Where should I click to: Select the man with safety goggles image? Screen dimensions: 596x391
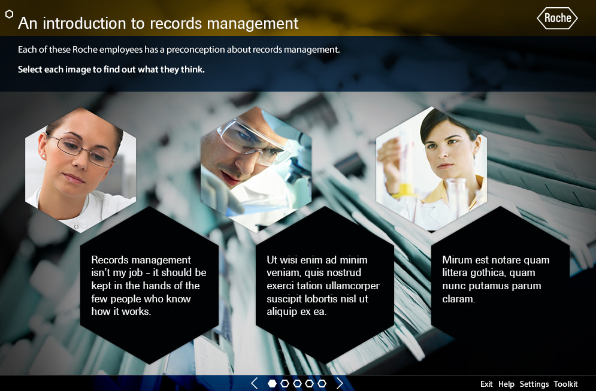256,163
